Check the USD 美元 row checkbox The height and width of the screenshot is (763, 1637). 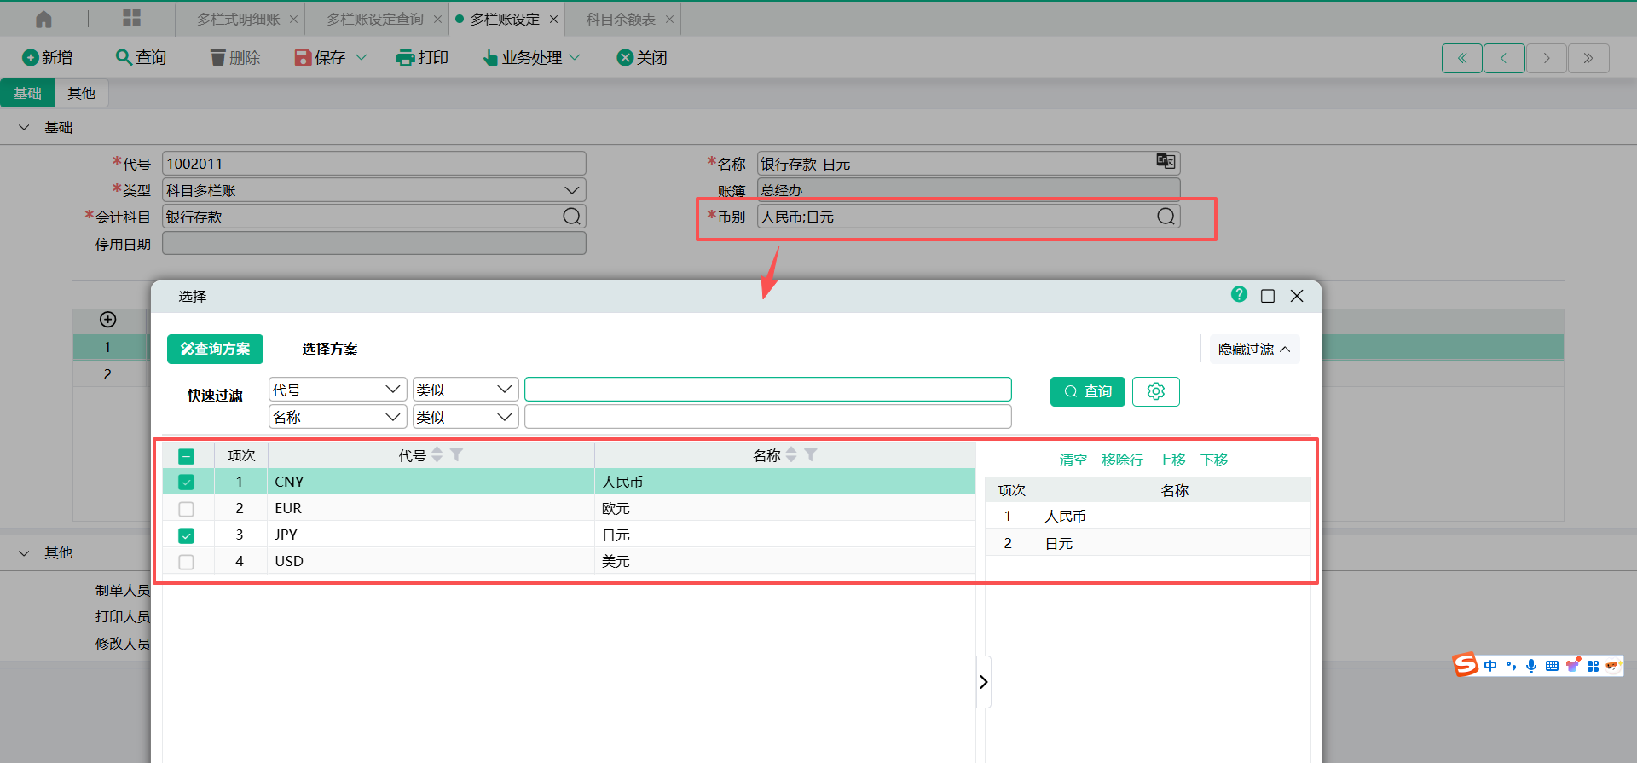[x=186, y=562]
